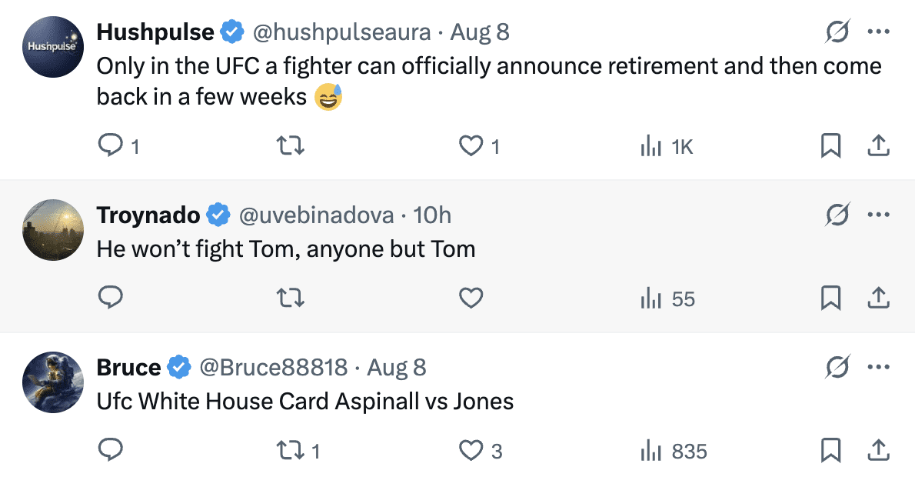Open Grok icon on Hushpulse's tweet

837,32
